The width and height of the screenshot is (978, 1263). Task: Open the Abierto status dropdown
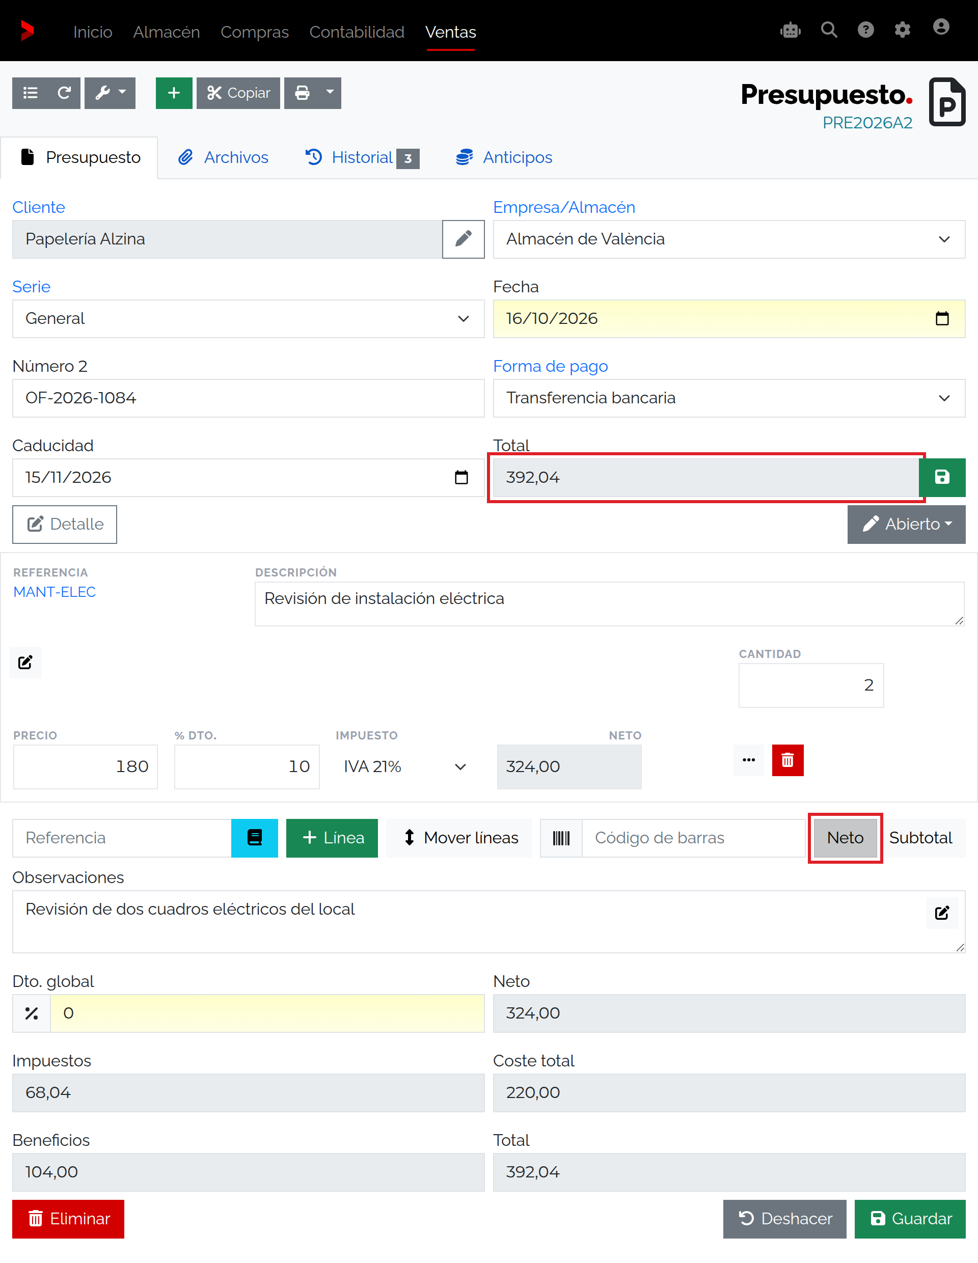[x=906, y=525]
